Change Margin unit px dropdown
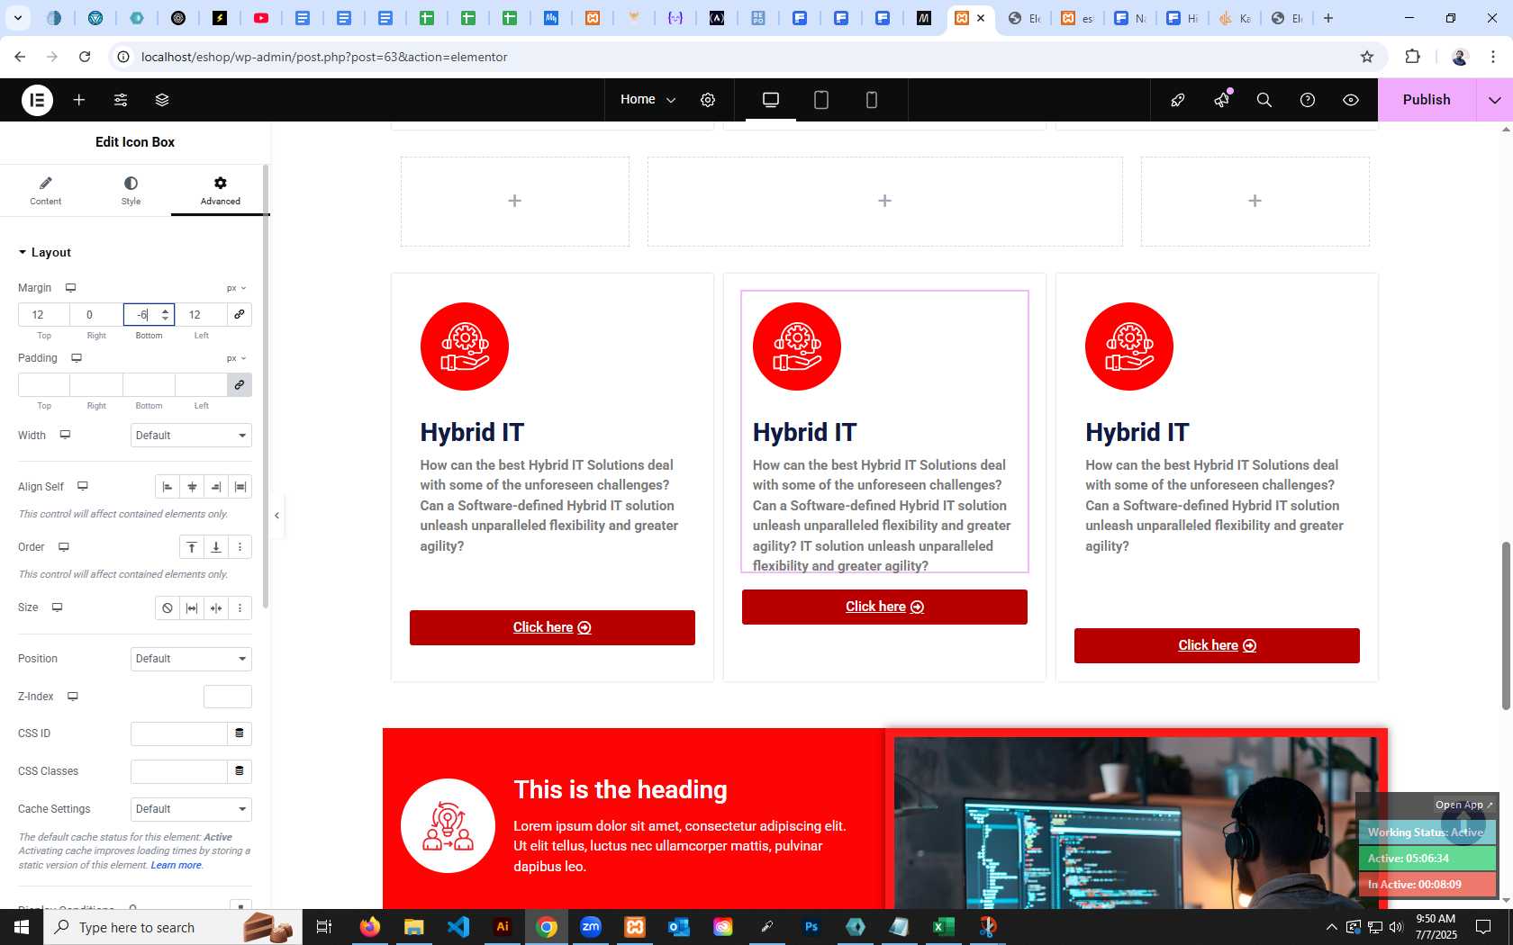This screenshot has width=1513, height=945. tap(236, 288)
